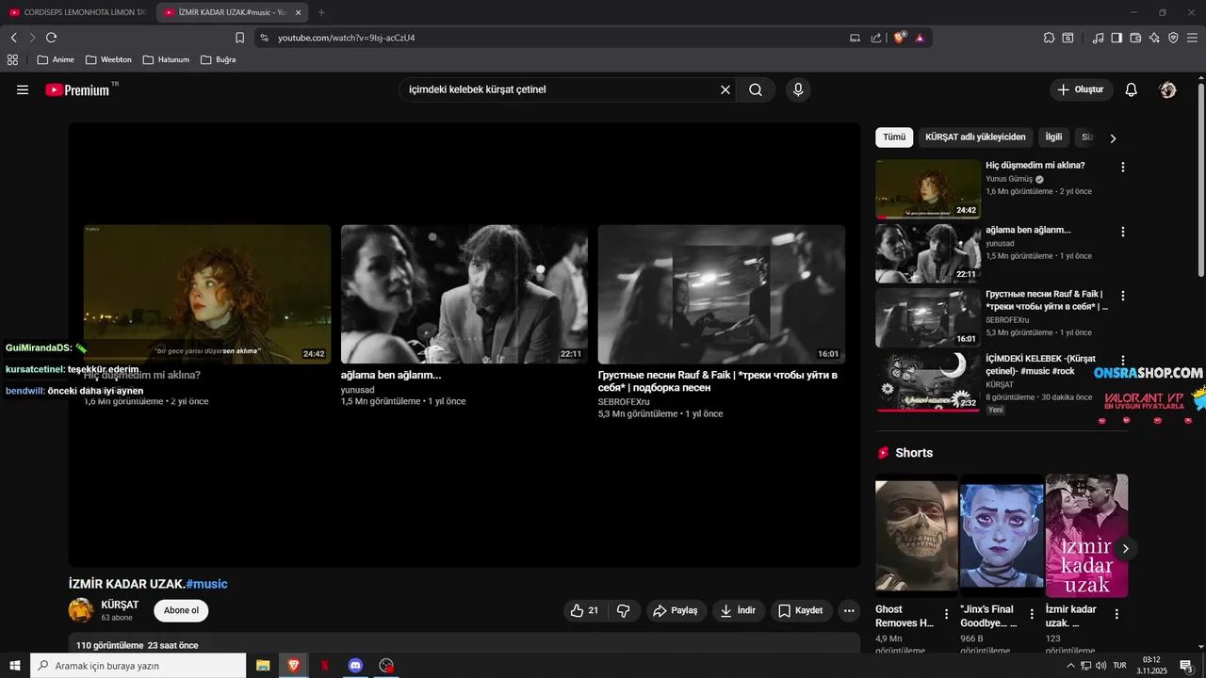Open options menu for 'Ghost Removes H...' short
This screenshot has width=1206, height=678.
(x=947, y=614)
